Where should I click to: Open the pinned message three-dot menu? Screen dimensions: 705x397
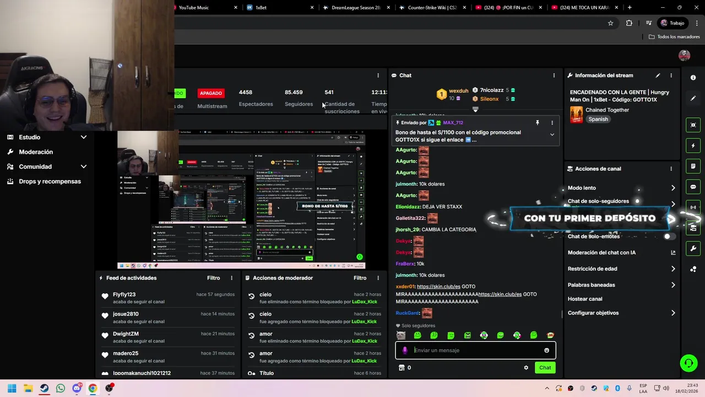[552, 123]
